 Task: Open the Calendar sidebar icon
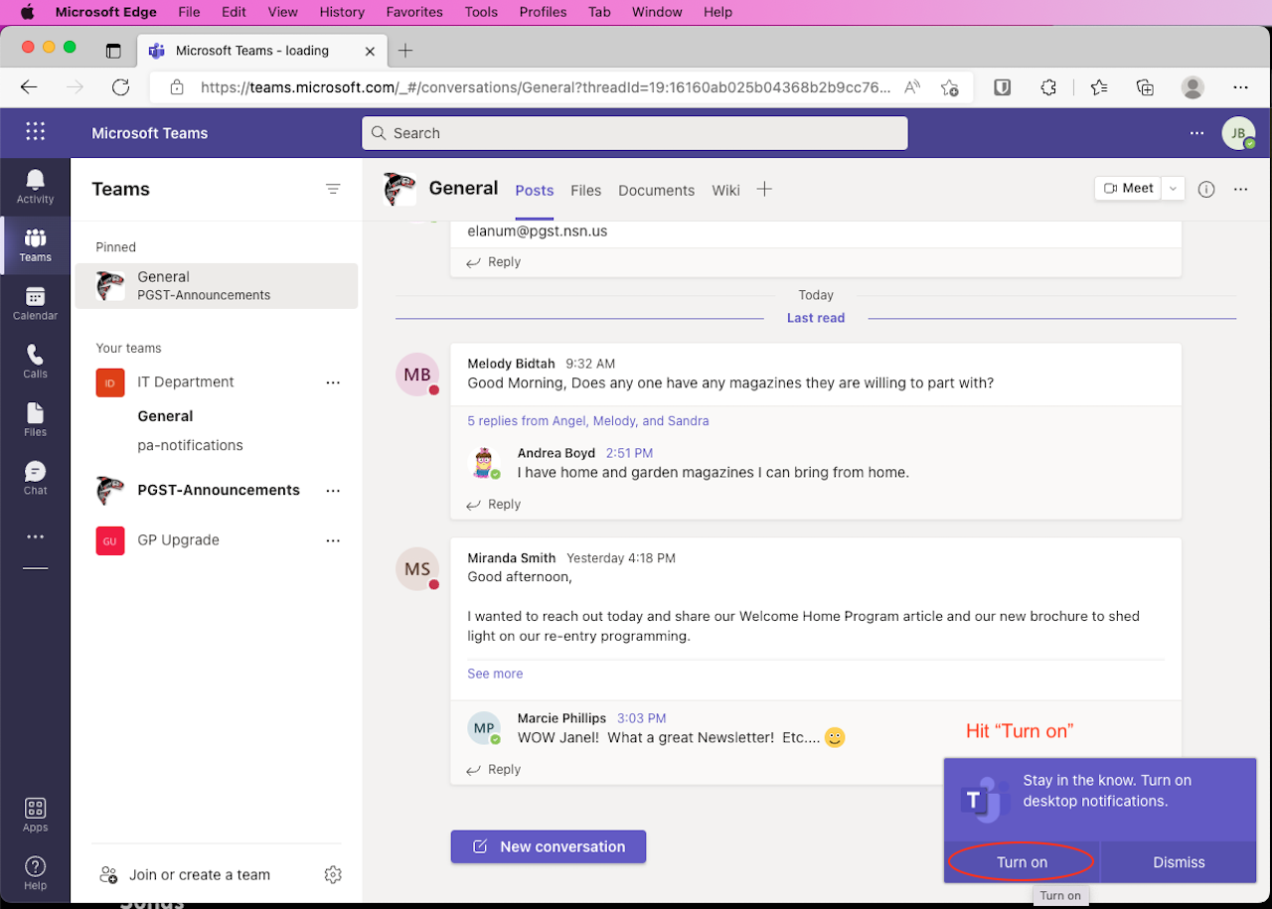[35, 303]
